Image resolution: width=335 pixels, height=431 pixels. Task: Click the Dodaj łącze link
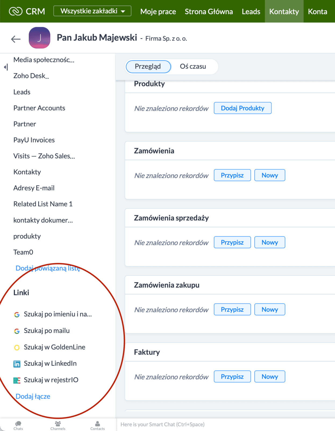point(33,396)
